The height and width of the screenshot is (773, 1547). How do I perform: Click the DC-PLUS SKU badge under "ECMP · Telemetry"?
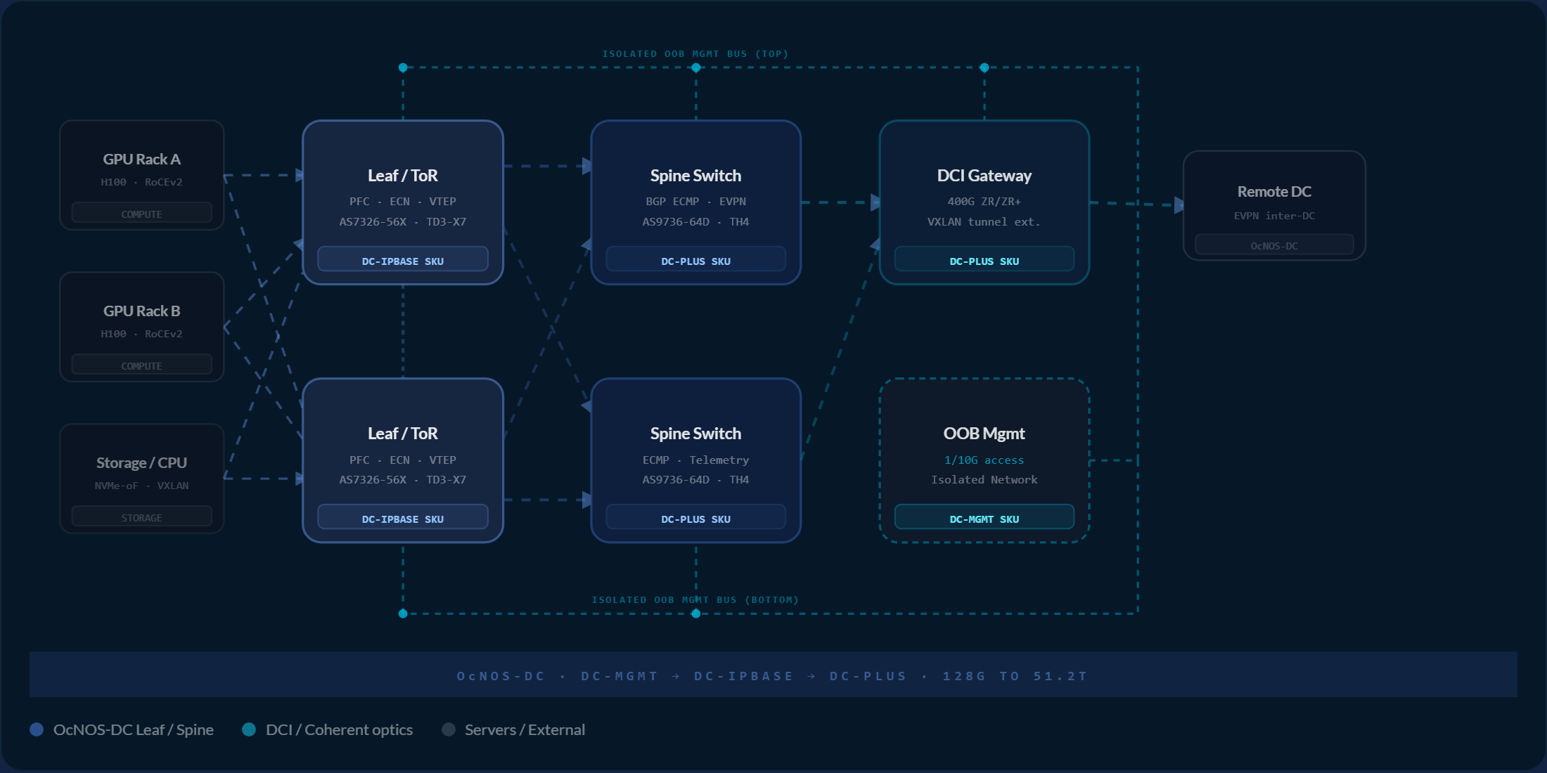click(x=696, y=517)
